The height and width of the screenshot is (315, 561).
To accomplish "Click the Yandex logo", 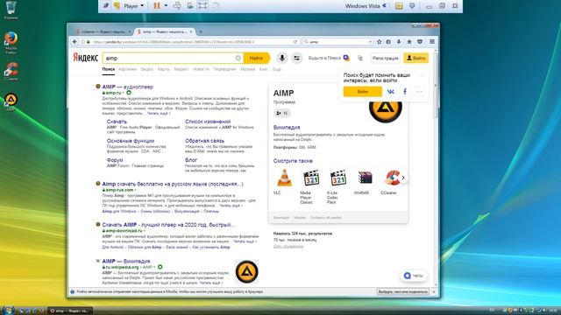I will pyautogui.click(x=86, y=58).
